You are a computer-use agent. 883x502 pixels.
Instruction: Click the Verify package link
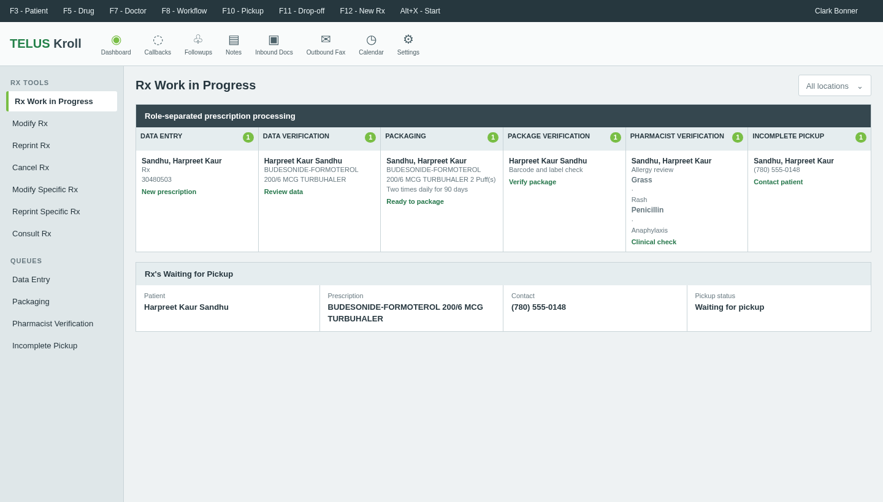[x=532, y=182]
